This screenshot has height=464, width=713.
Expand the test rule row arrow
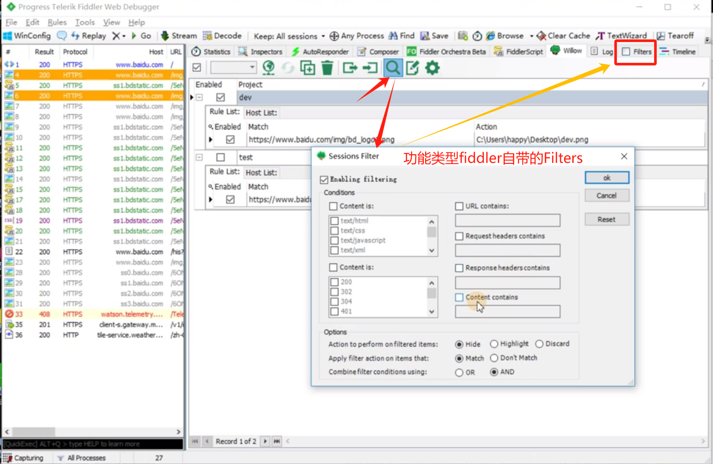[x=211, y=199]
